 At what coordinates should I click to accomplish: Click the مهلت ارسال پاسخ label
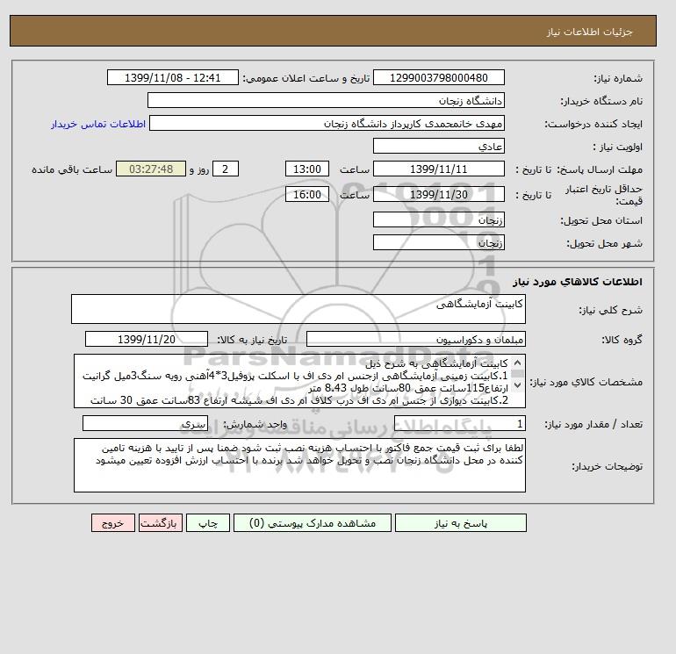coord(600,169)
